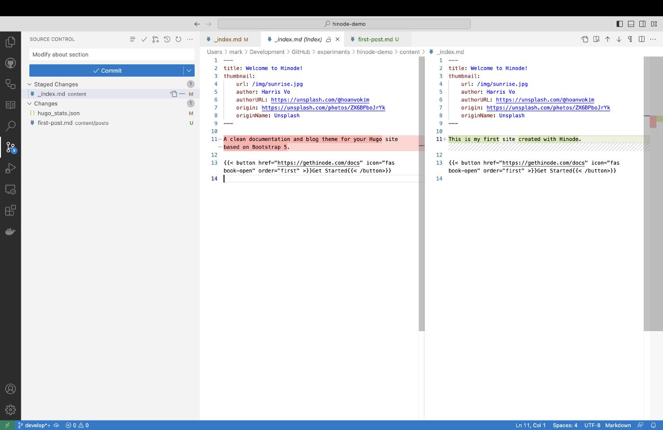The width and height of the screenshot is (663, 430).
Task: Open the Commit button dropdown arrow
Action: click(189, 70)
